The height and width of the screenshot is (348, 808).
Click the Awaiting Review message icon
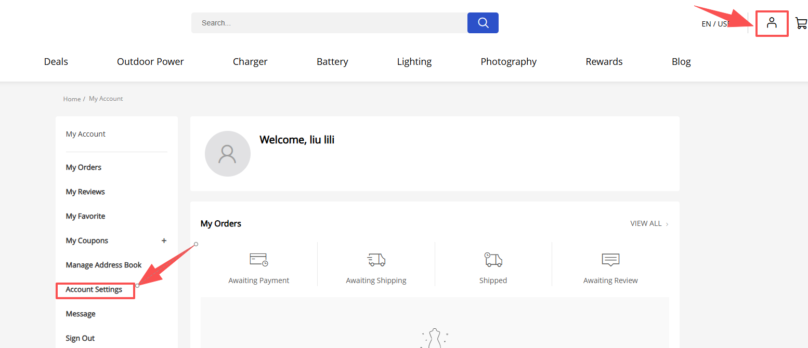pyautogui.click(x=610, y=260)
